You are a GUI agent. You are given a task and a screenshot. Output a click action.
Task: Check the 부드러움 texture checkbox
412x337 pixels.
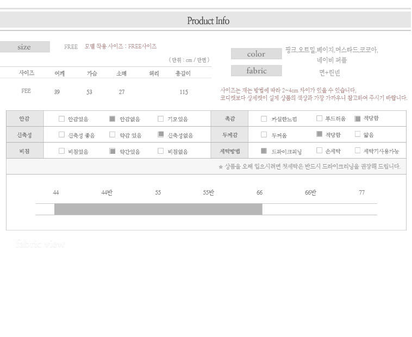[x=319, y=118]
